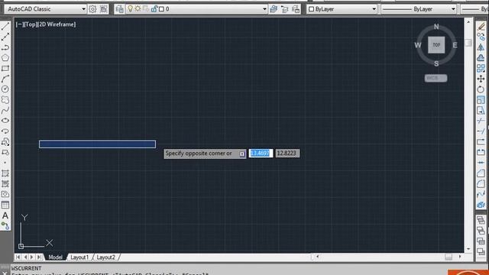
Task: Select the Insert Block tool
Action: [x=5, y=142]
